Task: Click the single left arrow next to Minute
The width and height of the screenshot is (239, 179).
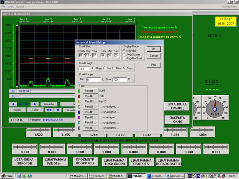Action: [x=57, y=110]
